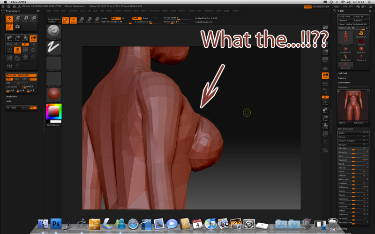Viewport: 375px width, 234px height.
Task: Click the Spotlight search icon in menu bar
Action: coord(369,2)
